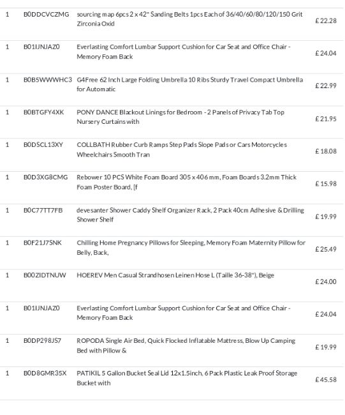Select the sourcing map Sanding Belts description
This screenshot has width=345, height=415.
[189, 19]
